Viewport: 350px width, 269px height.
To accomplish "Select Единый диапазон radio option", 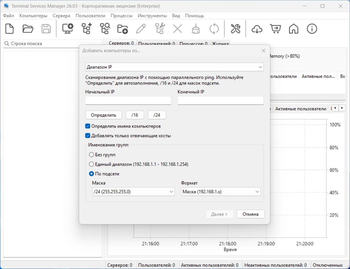I will (x=91, y=164).
